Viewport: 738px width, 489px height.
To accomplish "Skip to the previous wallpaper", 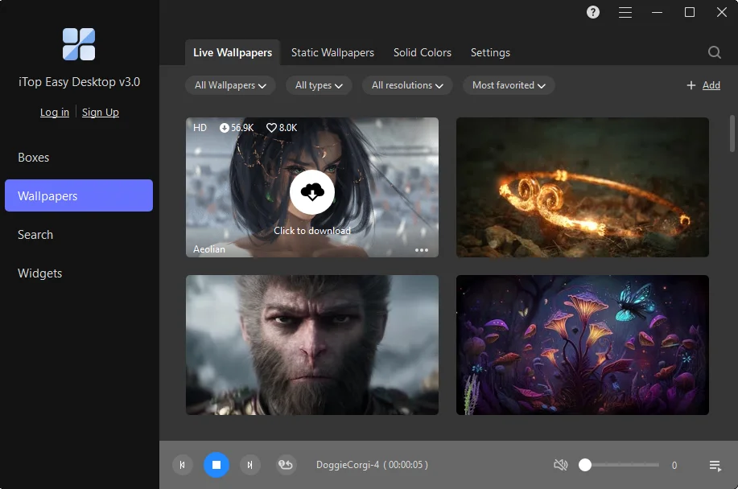I will click(x=183, y=465).
